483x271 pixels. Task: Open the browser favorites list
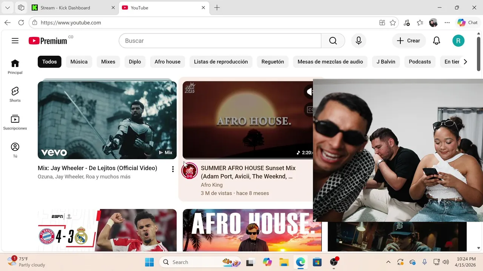[x=420, y=23]
